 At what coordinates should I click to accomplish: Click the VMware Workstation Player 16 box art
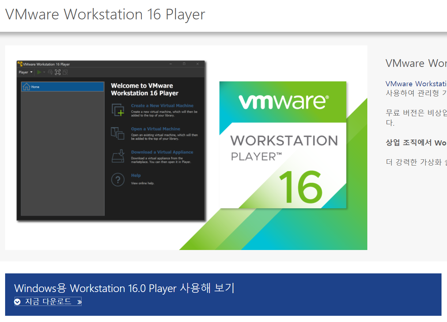[x=283, y=145]
